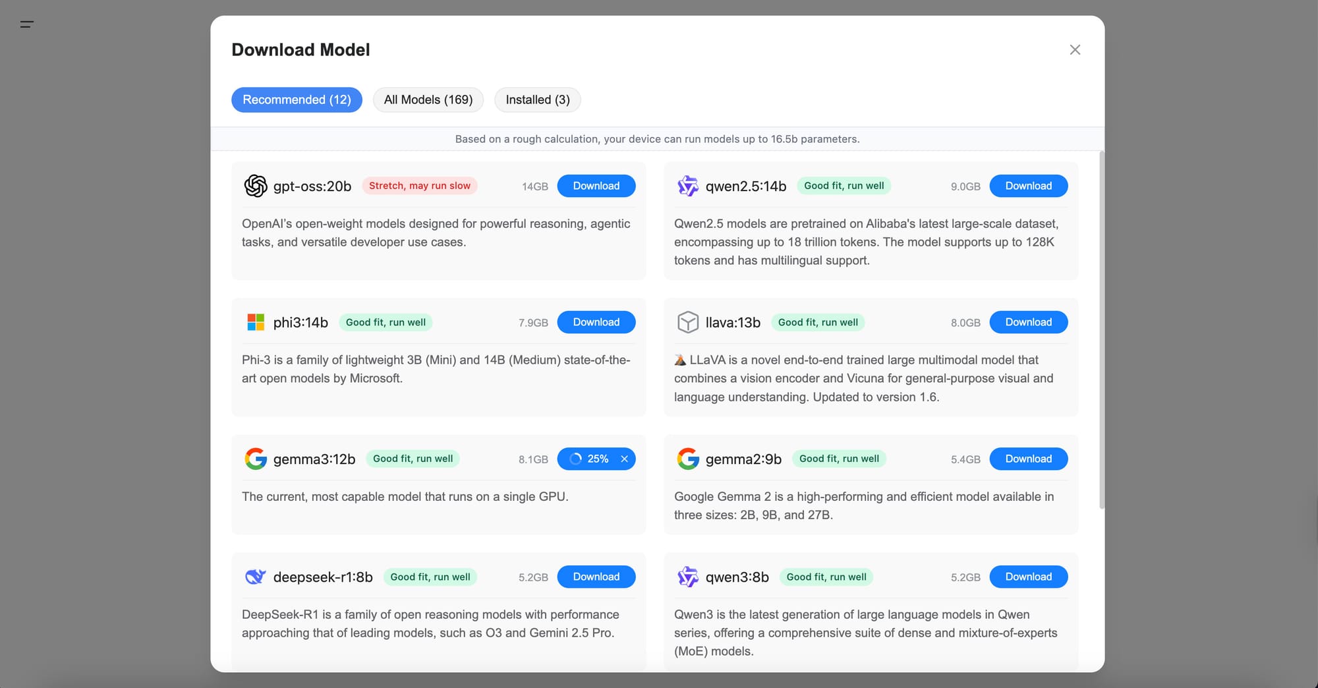
Task: Click the Qwen icon next to qwen3:8b
Action: 687,577
